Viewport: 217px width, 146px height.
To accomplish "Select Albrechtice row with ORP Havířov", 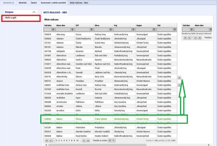I will 110,60.
